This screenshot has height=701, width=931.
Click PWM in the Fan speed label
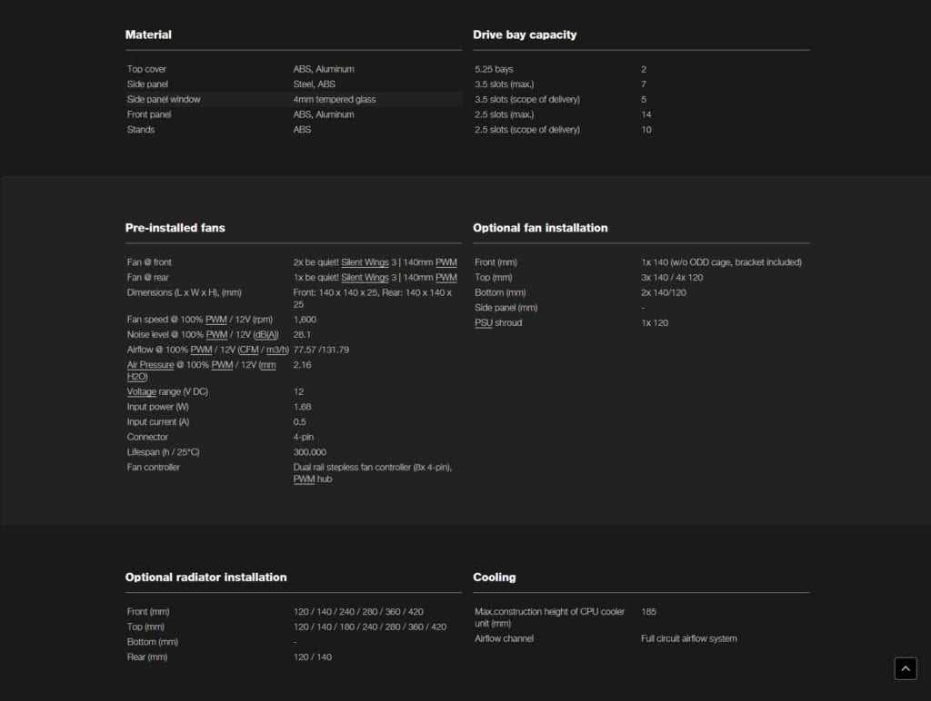click(x=215, y=320)
